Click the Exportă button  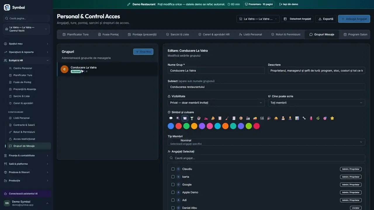[x=326, y=19]
